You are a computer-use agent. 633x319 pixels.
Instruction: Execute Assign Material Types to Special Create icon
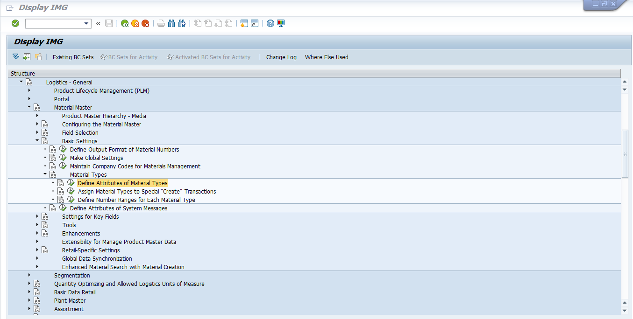click(71, 191)
